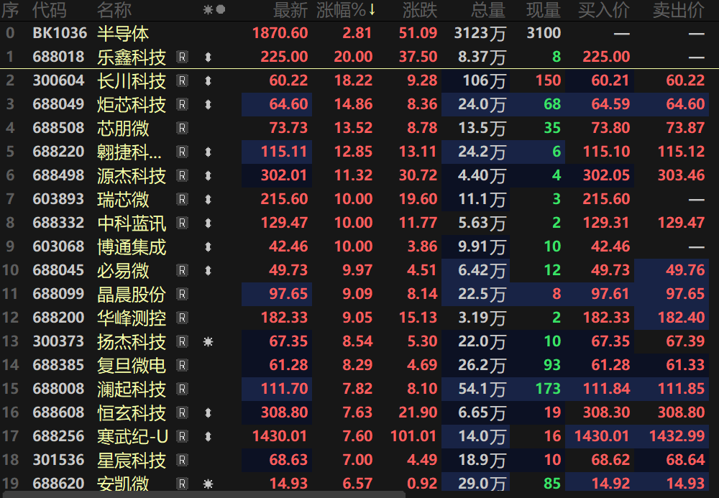
Task: Click the R badge on 乐鑫科技 row
Action: [182, 57]
